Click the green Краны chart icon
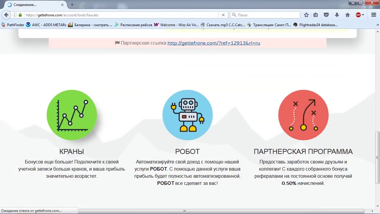The height and width of the screenshot is (214, 380). point(72,115)
